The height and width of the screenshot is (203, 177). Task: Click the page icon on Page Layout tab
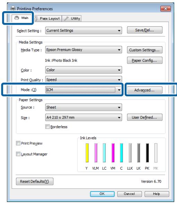[x=36, y=18]
